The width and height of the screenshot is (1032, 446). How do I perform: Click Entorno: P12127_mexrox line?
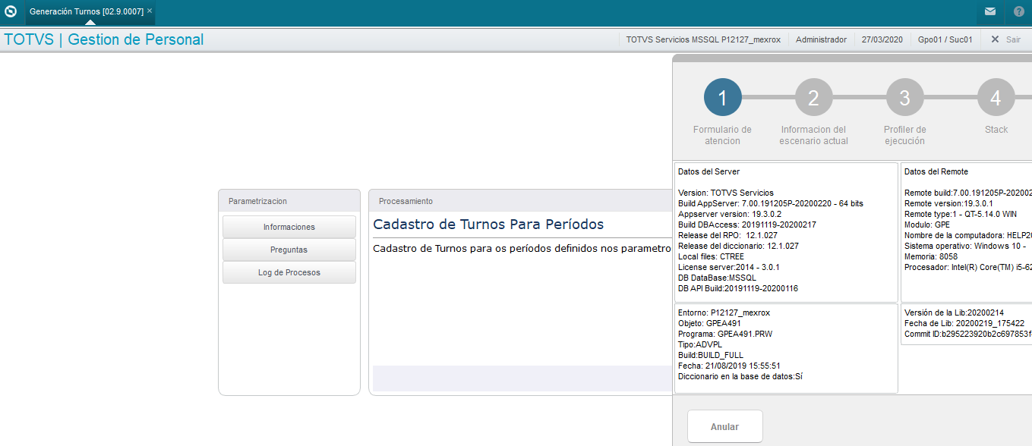point(724,313)
